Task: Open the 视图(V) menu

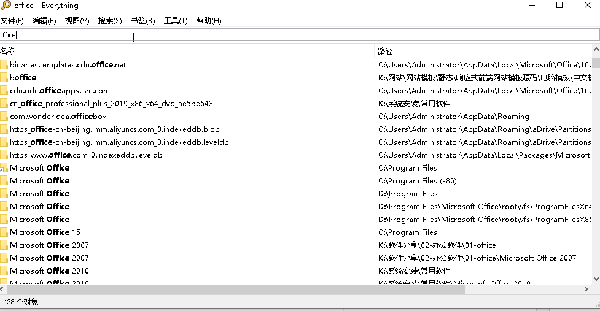Action: pyautogui.click(x=77, y=21)
